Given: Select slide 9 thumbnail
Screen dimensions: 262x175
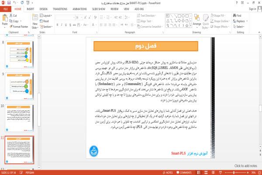Looking at the screenshot, I should tap(19, 86).
